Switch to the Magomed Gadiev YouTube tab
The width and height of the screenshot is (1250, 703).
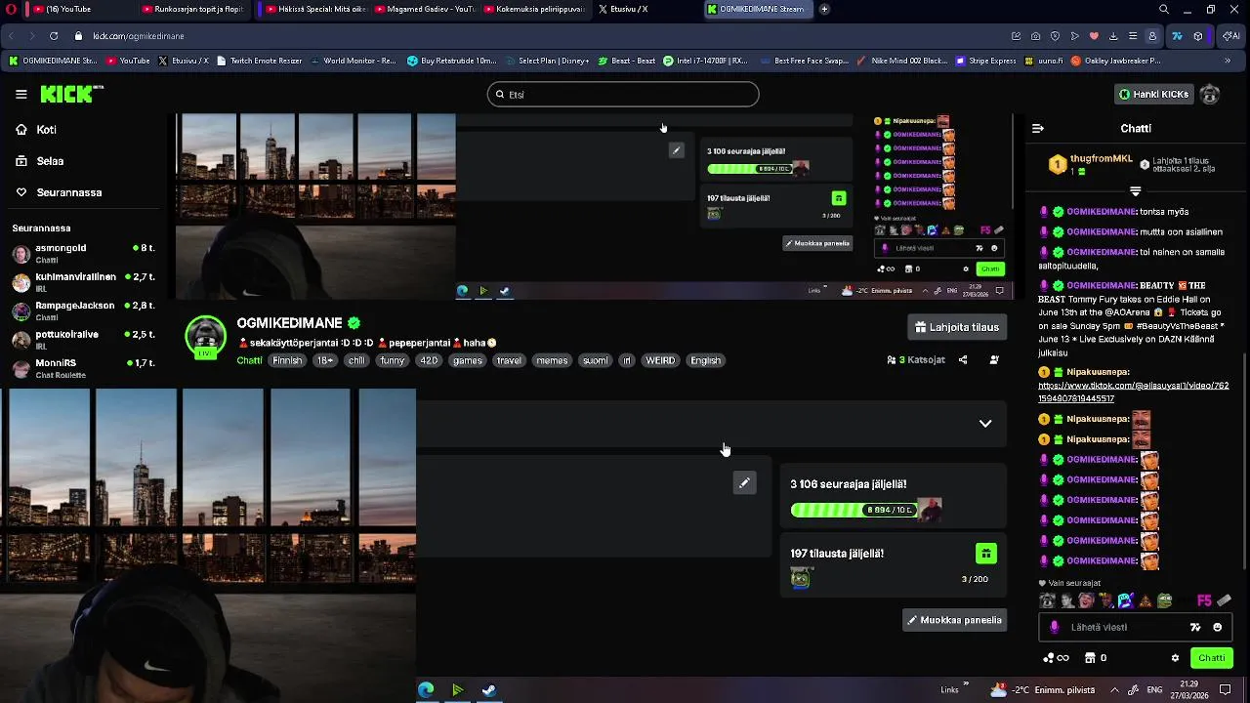click(x=423, y=9)
